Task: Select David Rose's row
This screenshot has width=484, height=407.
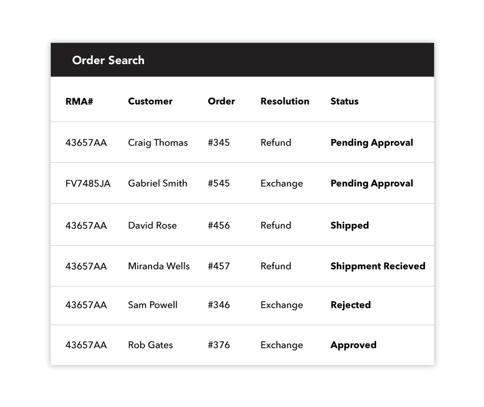Action: [243, 224]
